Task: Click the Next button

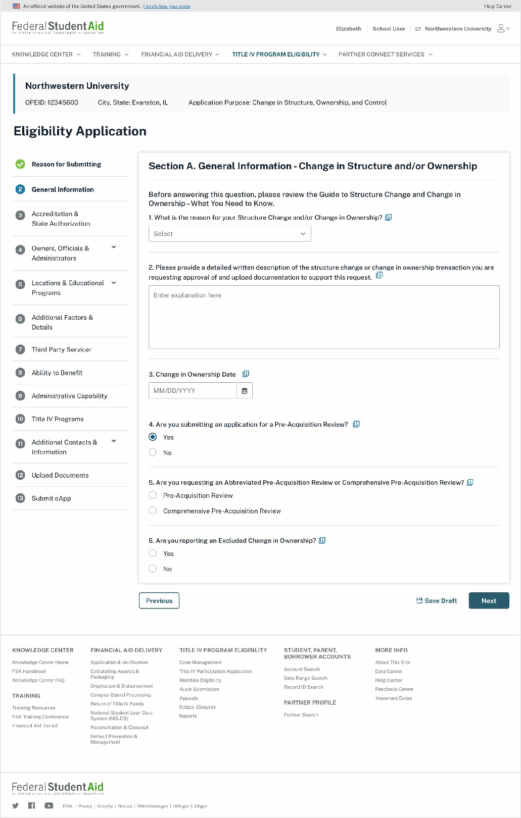Action: pyautogui.click(x=489, y=601)
